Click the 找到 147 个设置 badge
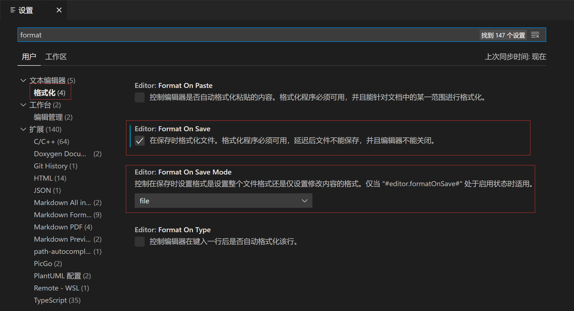 click(x=503, y=35)
